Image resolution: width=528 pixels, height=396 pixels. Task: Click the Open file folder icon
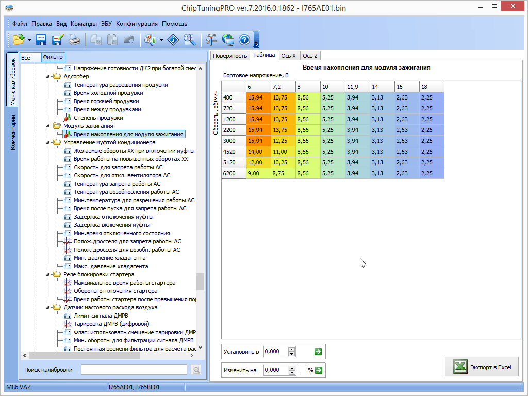[19, 40]
